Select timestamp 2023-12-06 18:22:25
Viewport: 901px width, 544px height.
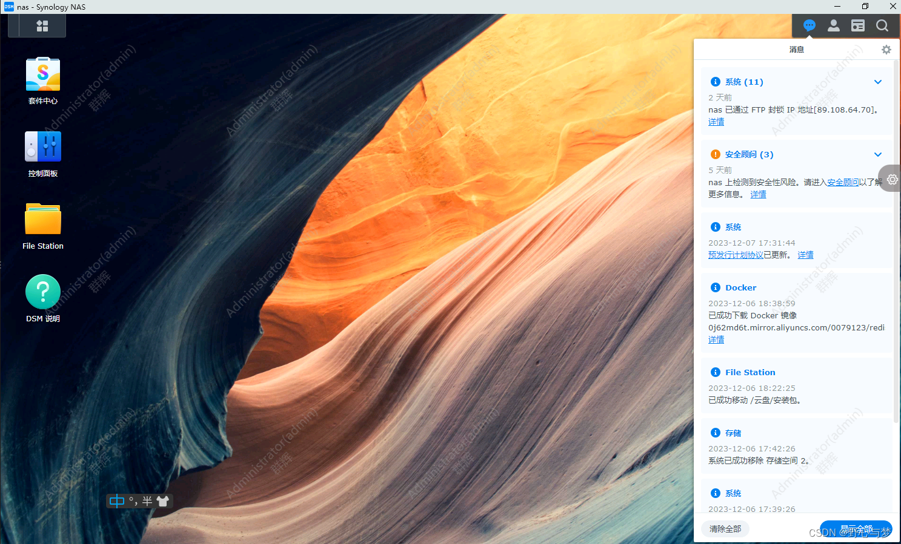752,388
